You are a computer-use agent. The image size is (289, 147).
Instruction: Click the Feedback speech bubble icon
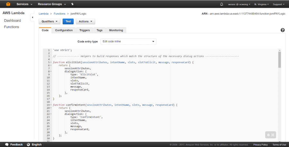[x=7, y=144]
